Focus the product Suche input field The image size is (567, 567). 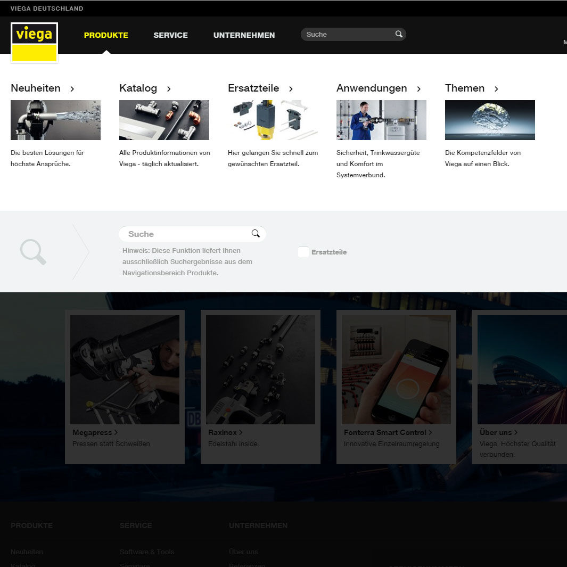(x=192, y=234)
